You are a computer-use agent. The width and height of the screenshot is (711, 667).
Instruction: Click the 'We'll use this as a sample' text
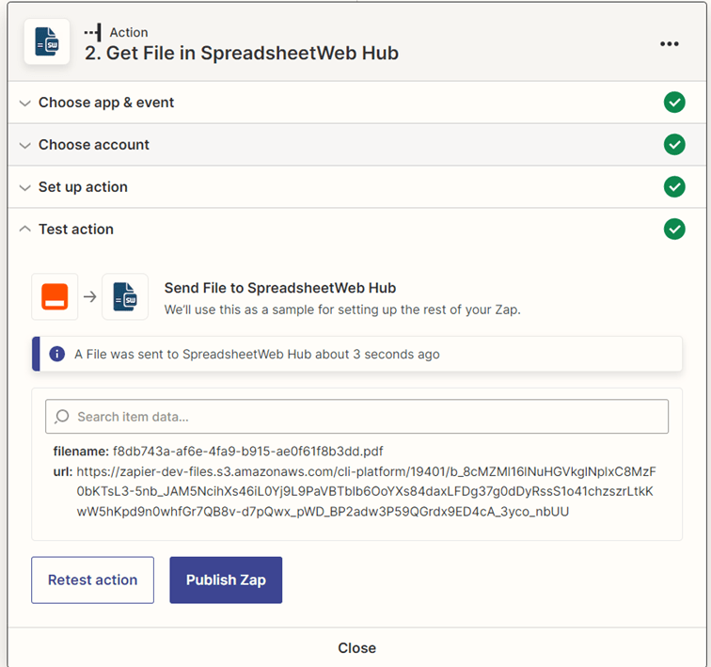pyautogui.click(x=342, y=310)
